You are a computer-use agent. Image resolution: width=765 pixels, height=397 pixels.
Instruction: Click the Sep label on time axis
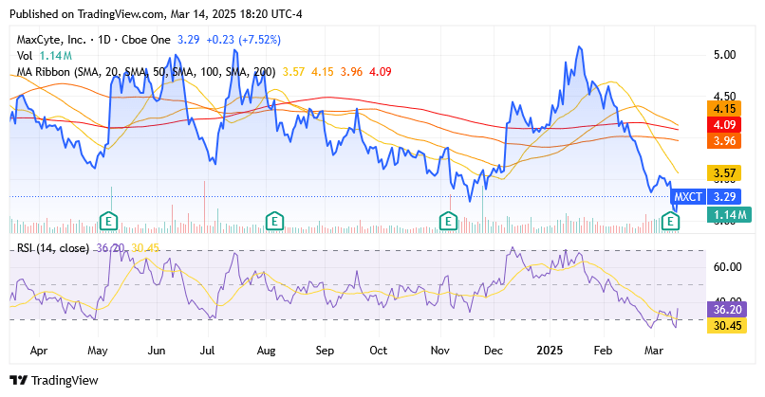coord(325,351)
